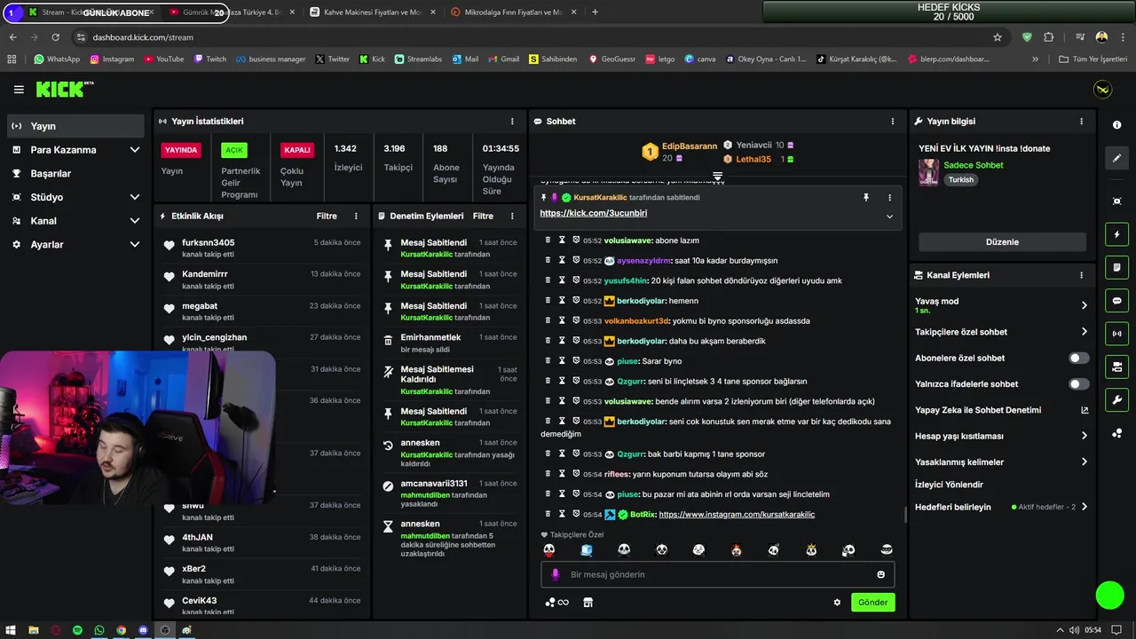The width and height of the screenshot is (1136, 639).
Task: Open Yayın İstatistikleri panel options menu
Action: [512, 122]
